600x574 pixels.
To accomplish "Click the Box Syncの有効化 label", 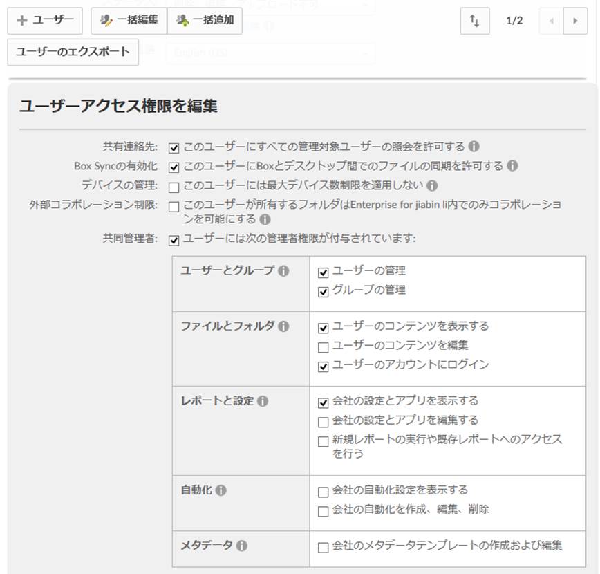I will pos(115,166).
